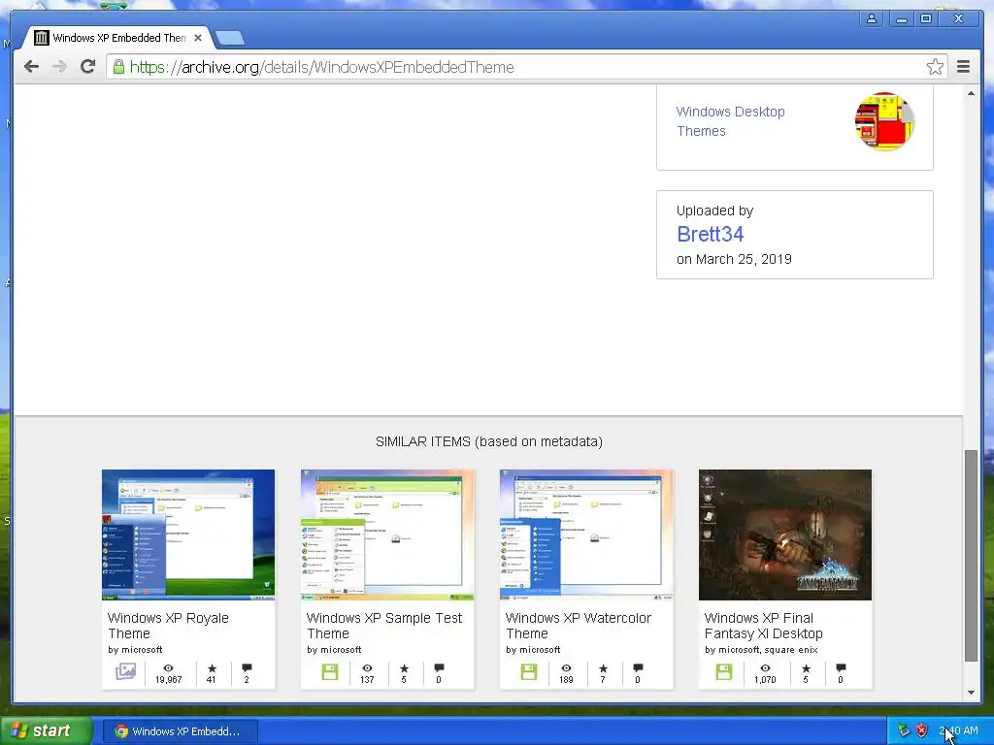Click the red security shield tray icon

pyautogui.click(x=921, y=731)
